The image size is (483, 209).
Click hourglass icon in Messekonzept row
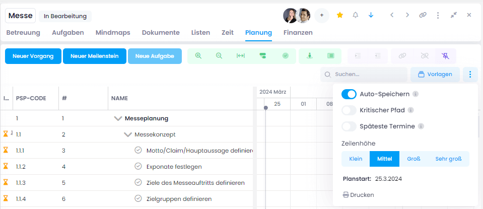[6, 134]
